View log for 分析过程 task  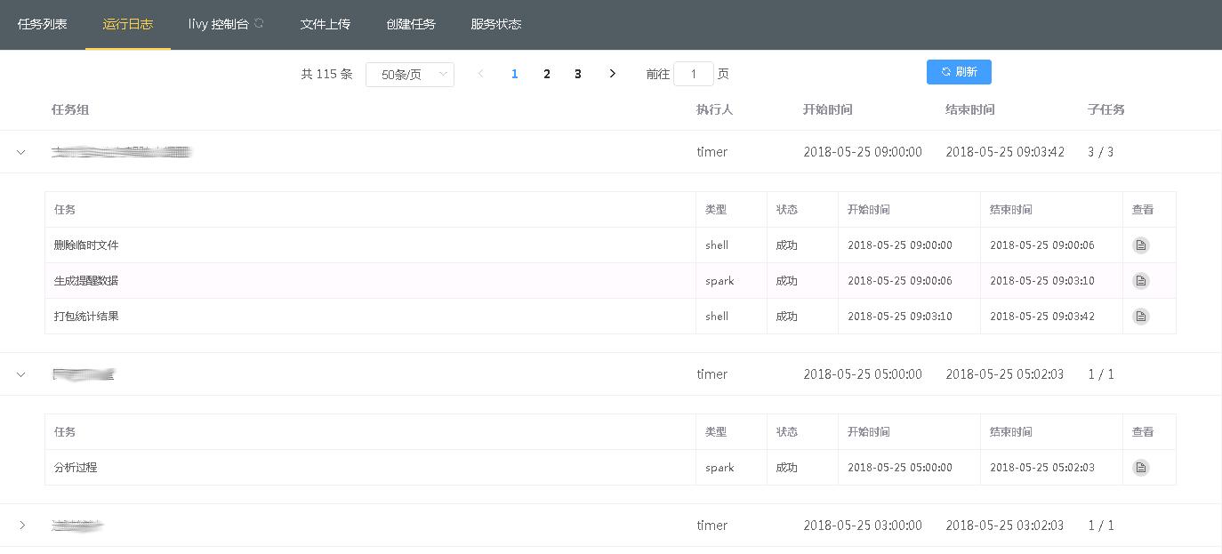(x=1141, y=468)
